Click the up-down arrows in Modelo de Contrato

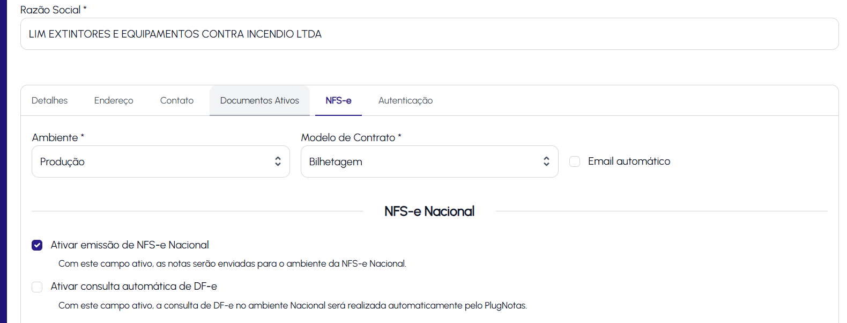(x=546, y=161)
